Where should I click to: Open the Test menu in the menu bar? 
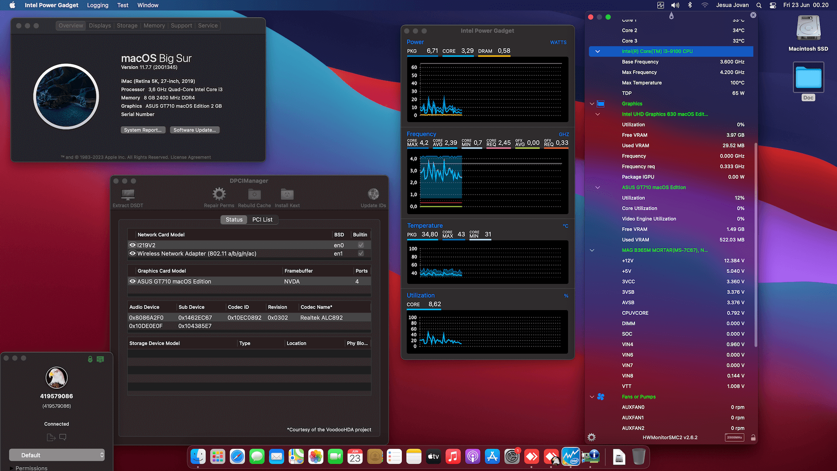[123, 5]
